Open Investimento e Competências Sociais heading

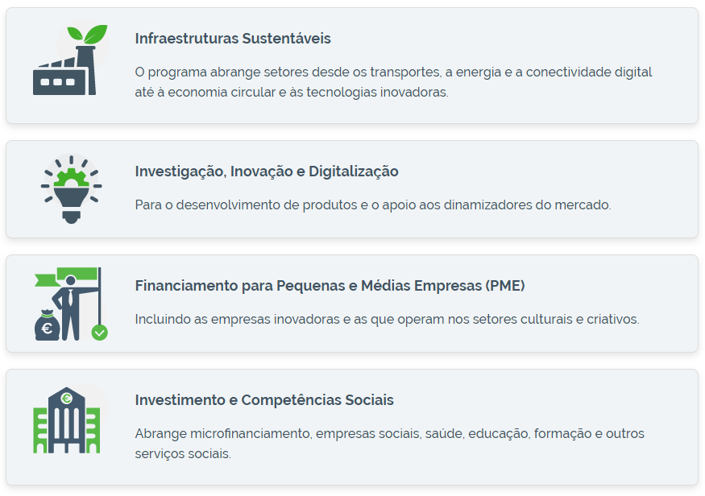click(x=264, y=400)
